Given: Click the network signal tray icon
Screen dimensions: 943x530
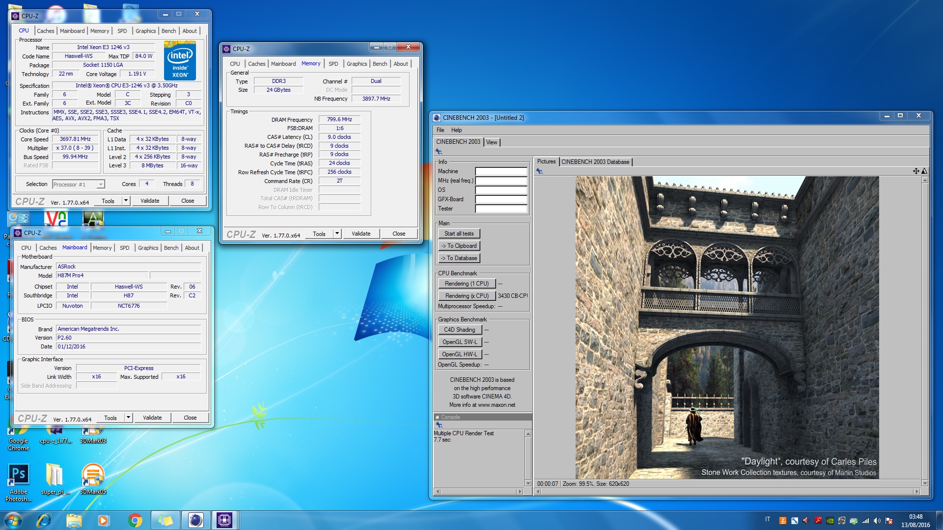Looking at the screenshot, I should pyautogui.click(x=865, y=521).
